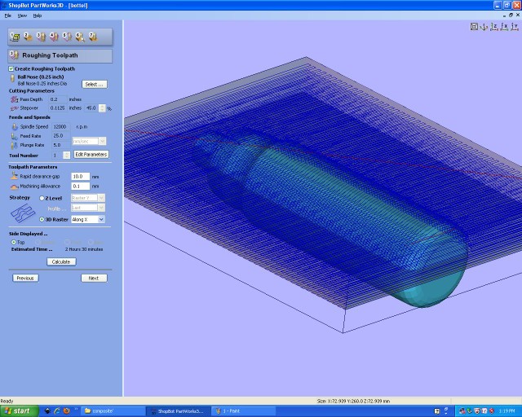Click the status bar Size readout

click(x=353, y=401)
